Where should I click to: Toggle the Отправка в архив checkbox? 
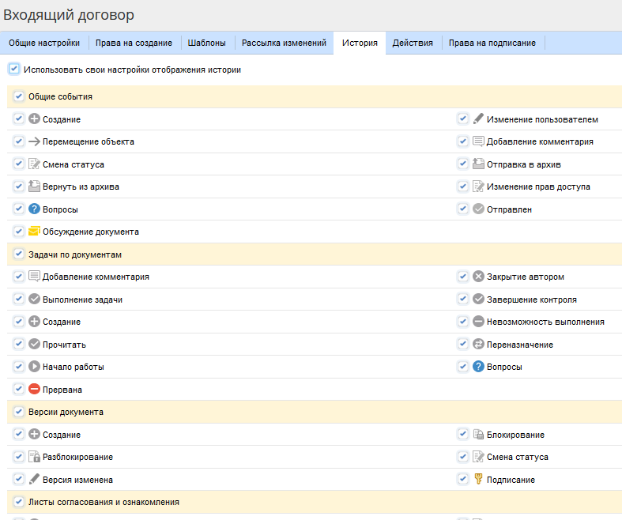(463, 164)
